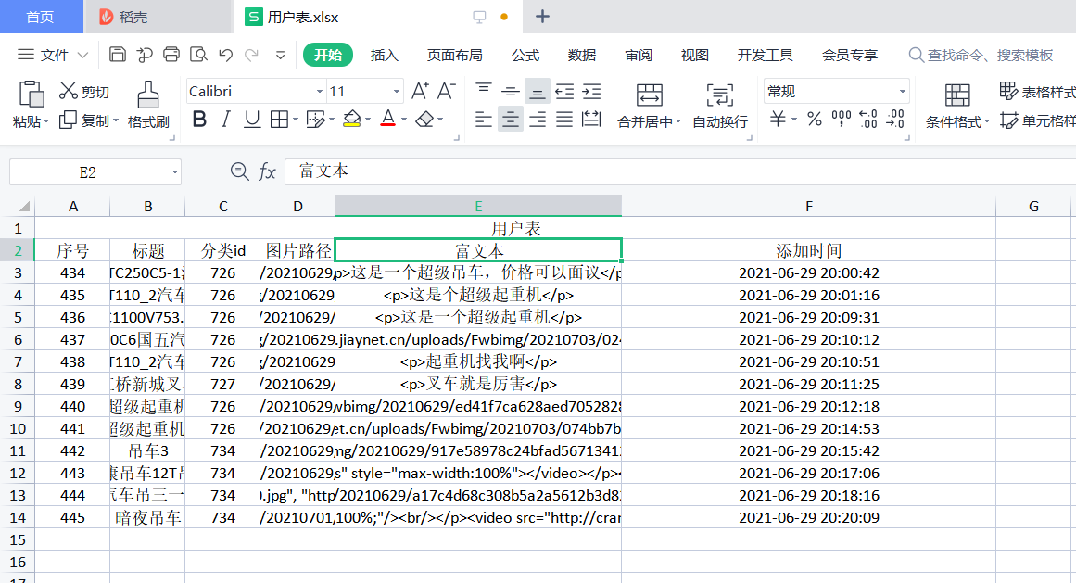Redo the last action
This screenshot has width=1076, height=583.
[252, 55]
